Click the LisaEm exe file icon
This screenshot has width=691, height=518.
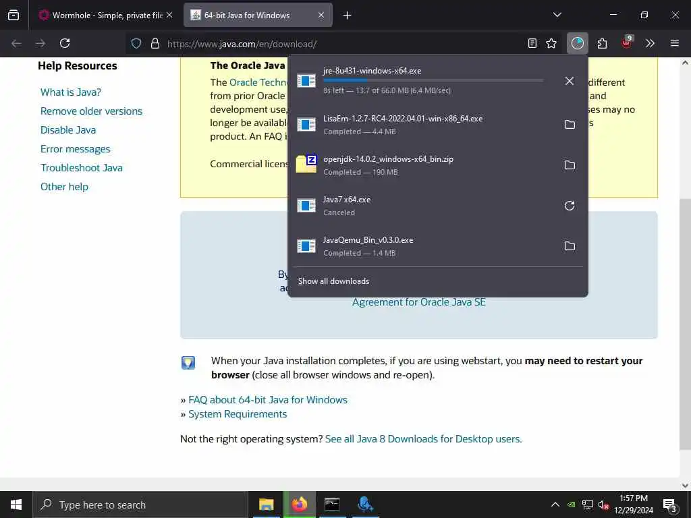tap(306, 125)
